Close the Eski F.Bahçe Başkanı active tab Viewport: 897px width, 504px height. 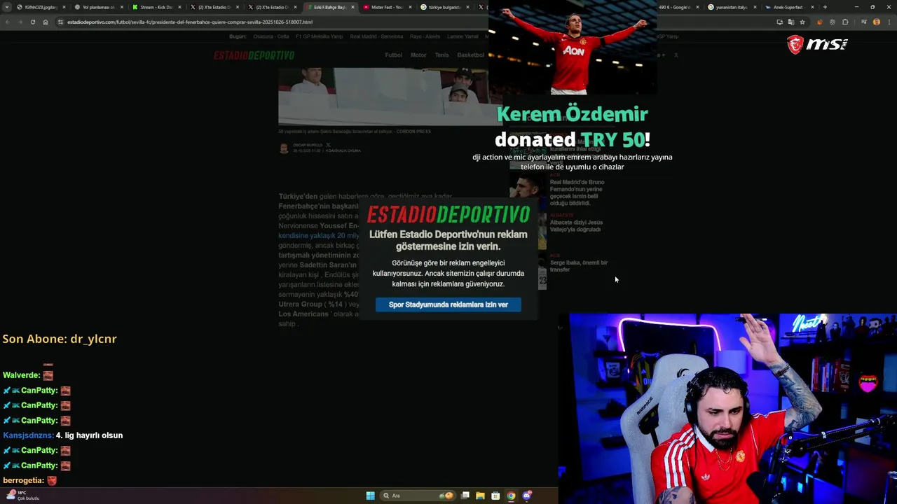pyautogui.click(x=352, y=7)
